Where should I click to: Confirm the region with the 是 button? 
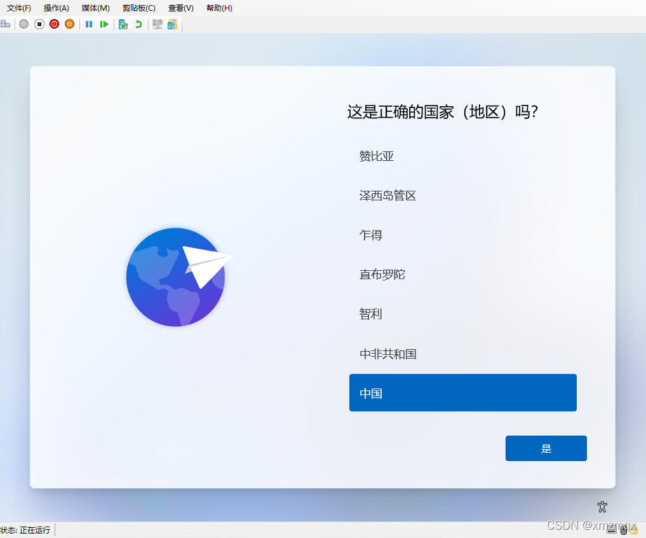pos(546,448)
